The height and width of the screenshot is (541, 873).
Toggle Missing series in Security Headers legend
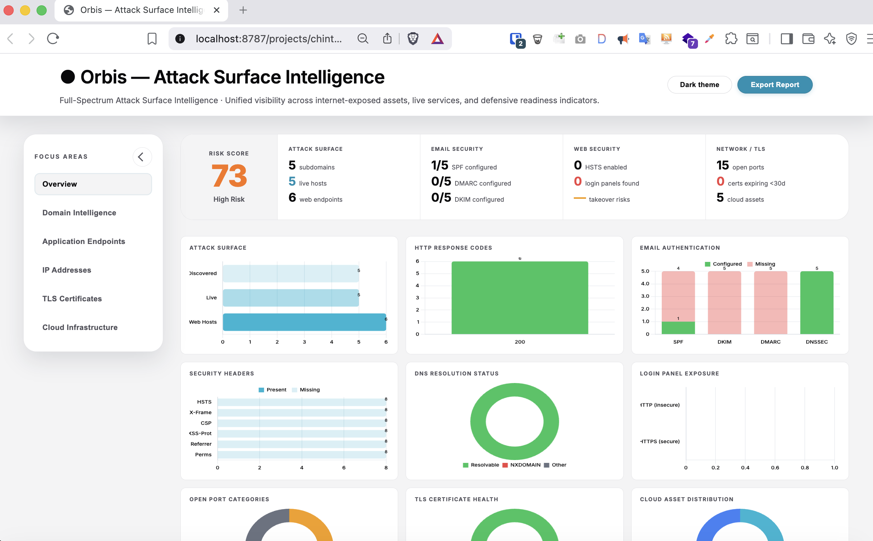tap(306, 390)
